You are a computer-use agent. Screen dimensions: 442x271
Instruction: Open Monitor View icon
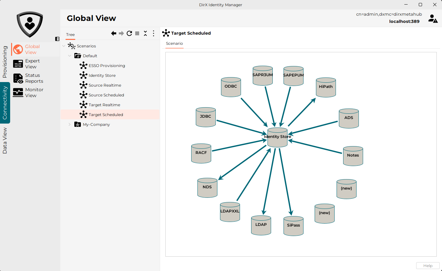coord(18,93)
